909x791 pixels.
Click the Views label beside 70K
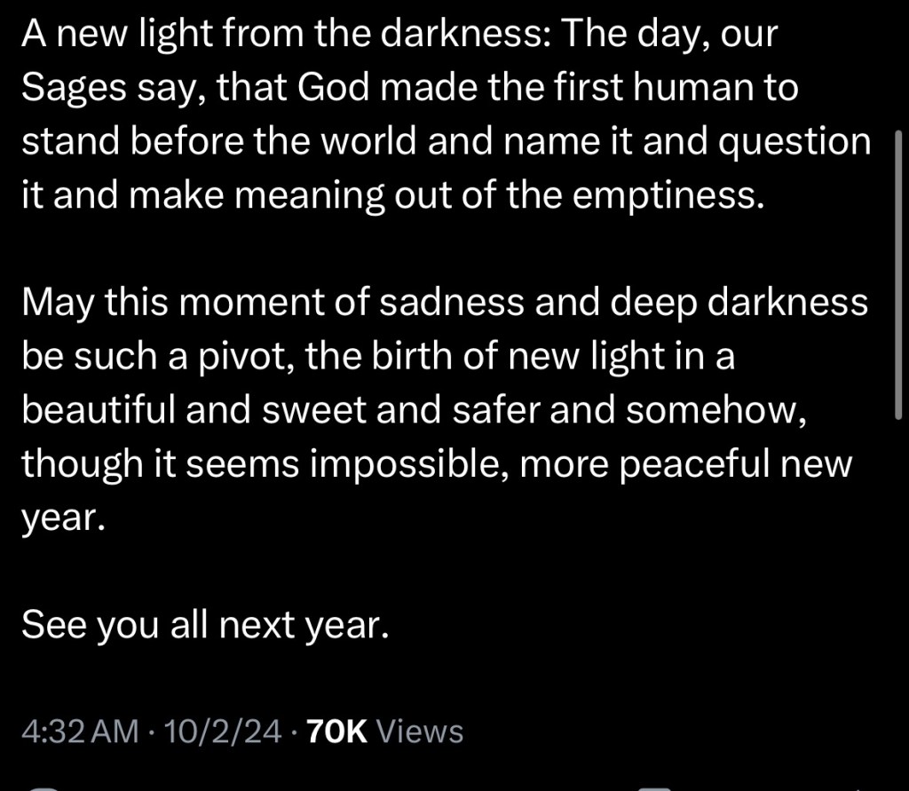420,731
